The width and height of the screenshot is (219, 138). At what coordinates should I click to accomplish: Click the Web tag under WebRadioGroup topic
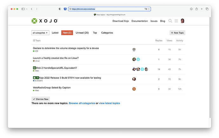tap(36, 91)
